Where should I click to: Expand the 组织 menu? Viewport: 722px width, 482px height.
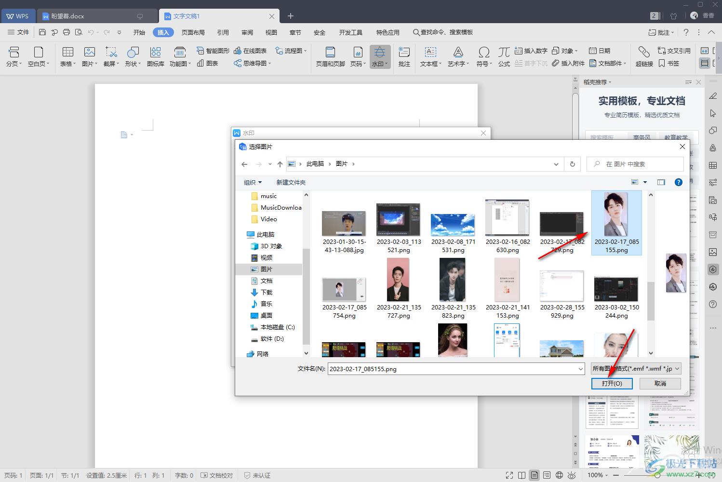pos(253,182)
